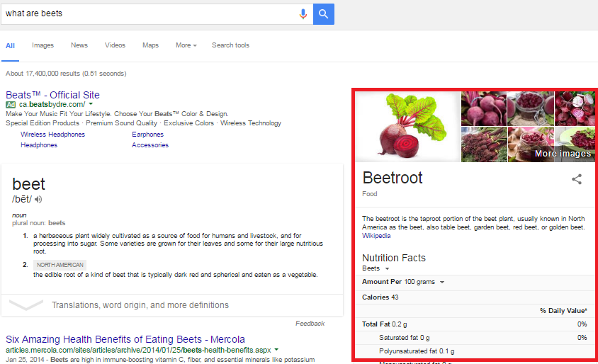Open Search tools options
This screenshot has width=598, height=364.
click(x=231, y=45)
